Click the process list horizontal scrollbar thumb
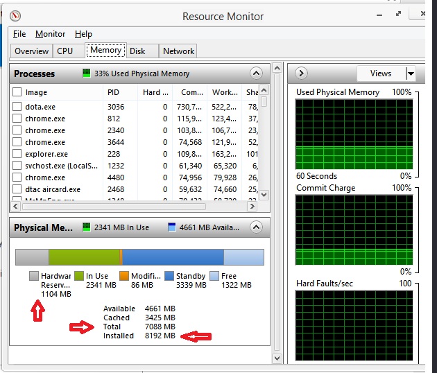 pos(114,207)
